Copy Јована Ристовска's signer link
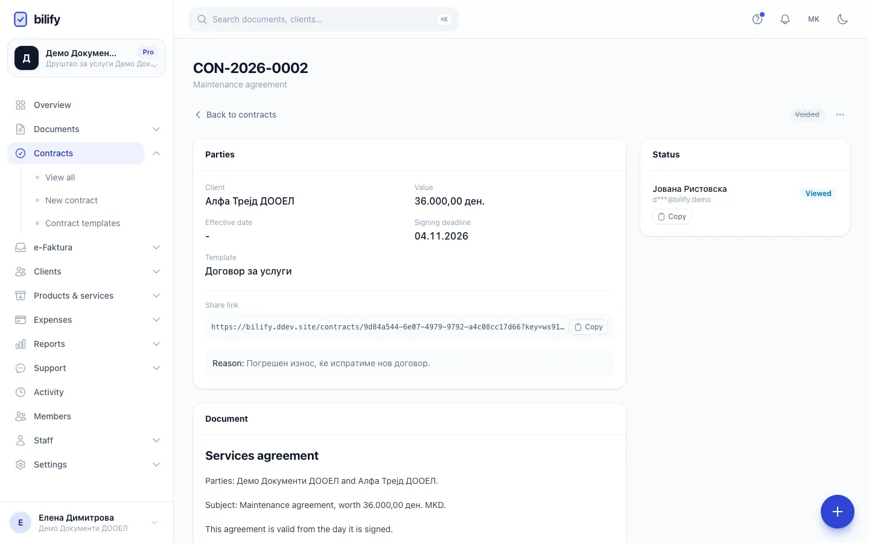Image resolution: width=869 pixels, height=543 pixels. pos(672,217)
